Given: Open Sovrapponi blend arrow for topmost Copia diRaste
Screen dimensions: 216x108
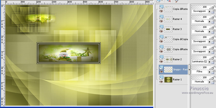Looking at the screenshot, I should click(x=209, y=11).
